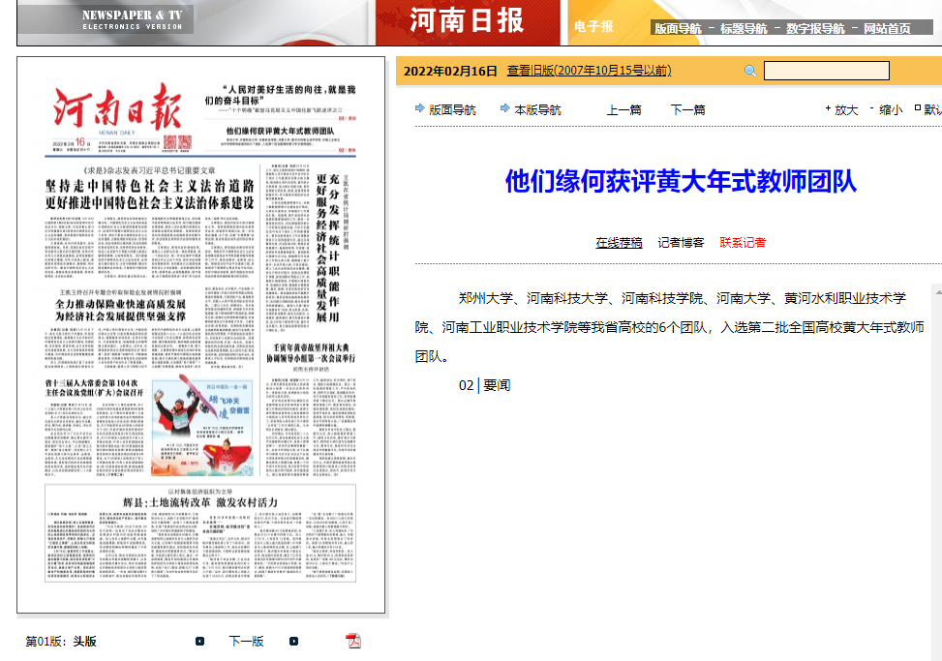Viewport: 942px width, 661px height.
Task: Click the PDF download icon
Action: (x=353, y=641)
